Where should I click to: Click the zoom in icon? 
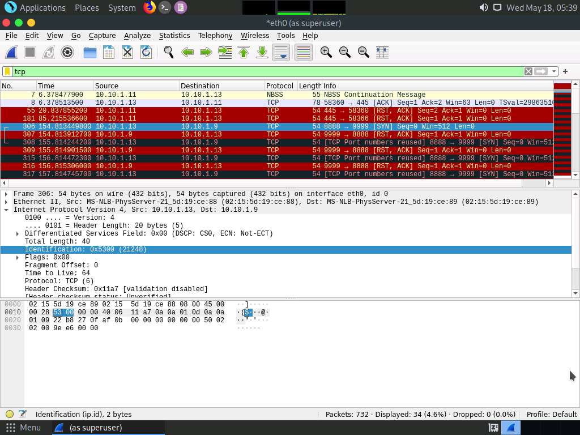[x=326, y=52]
